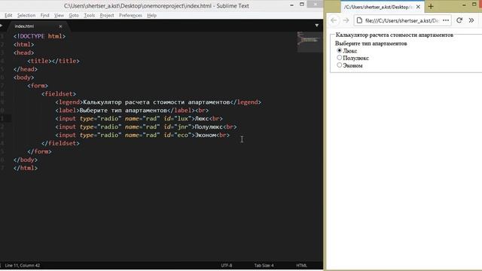Screen dimensions: 482x271
Task: Click the <title></title> line
Action: [53, 61]
